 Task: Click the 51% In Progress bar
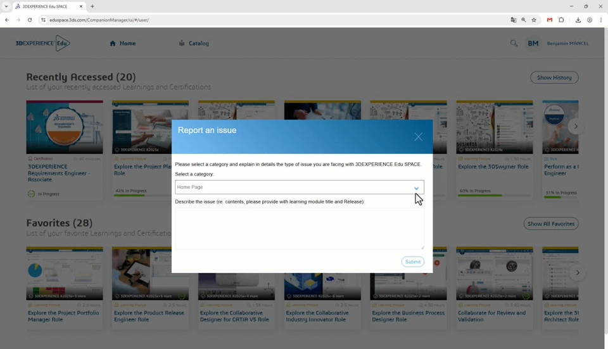click(561, 198)
